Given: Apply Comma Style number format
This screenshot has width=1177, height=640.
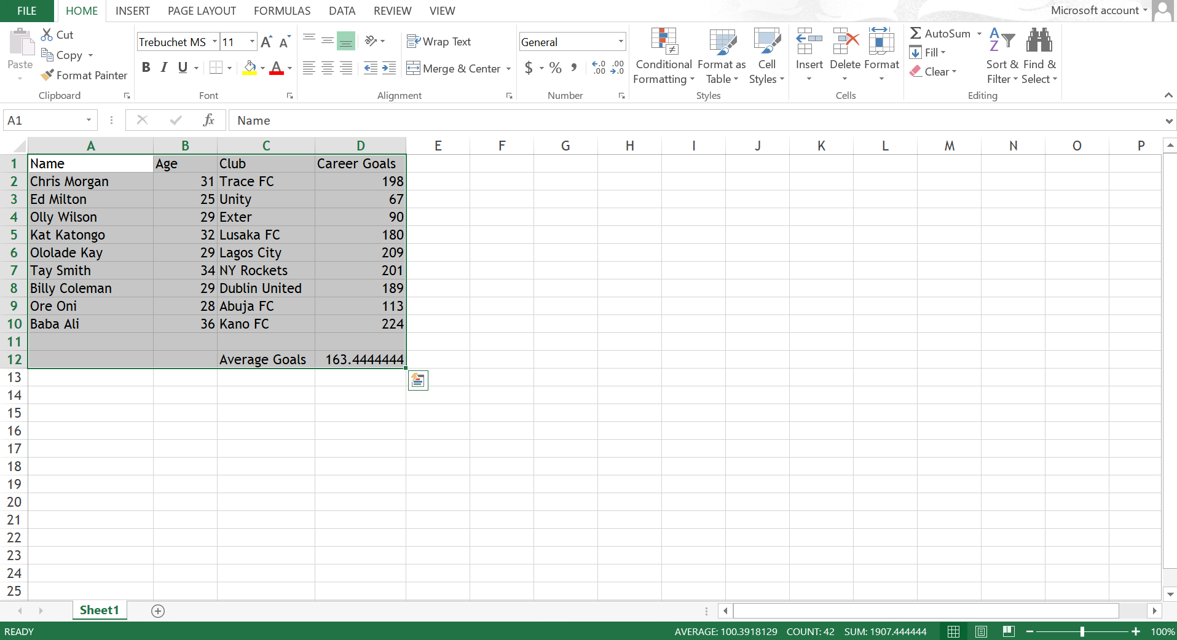Looking at the screenshot, I should 574,68.
